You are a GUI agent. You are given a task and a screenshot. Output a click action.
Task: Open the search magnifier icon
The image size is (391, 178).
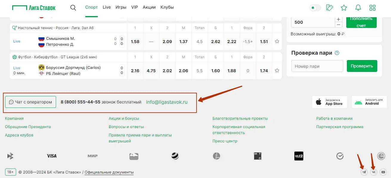[73, 8]
